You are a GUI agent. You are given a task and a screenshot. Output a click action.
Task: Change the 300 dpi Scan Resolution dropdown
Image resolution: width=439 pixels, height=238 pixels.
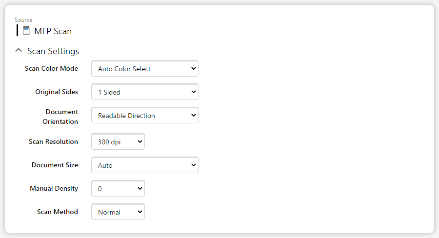[x=118, y=141]
